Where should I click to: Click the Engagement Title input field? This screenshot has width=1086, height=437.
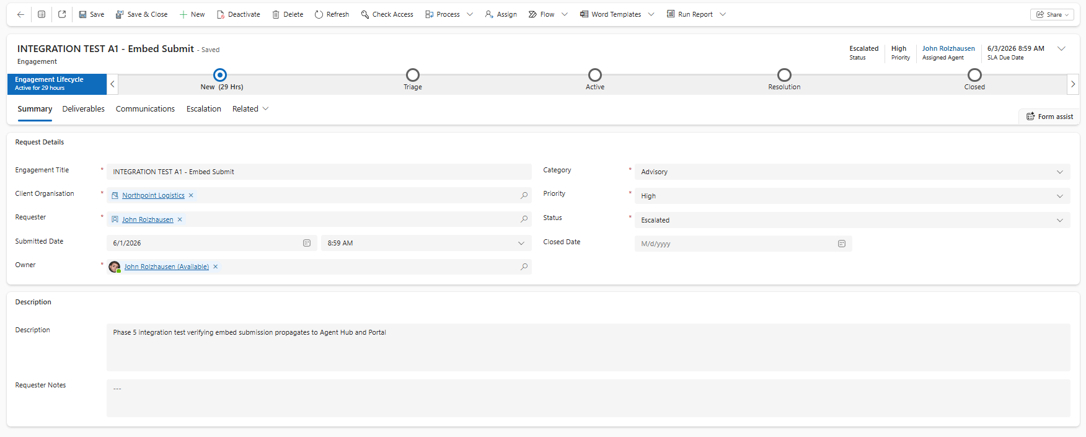(319, 172)
